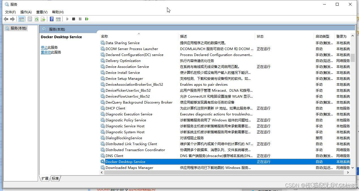Click the Pause Service icon
This screenshot has width=359, height=191.
click(x=80, y=19)
